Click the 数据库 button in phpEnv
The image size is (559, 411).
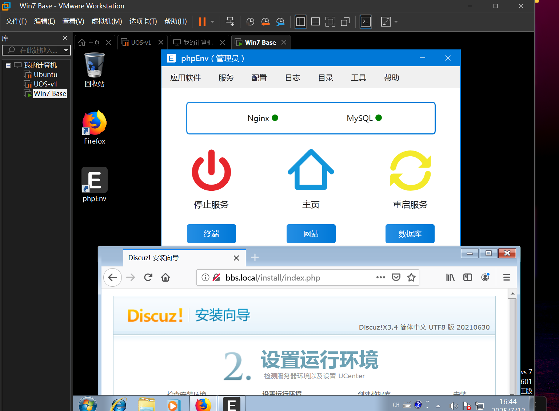pos(410,234)
